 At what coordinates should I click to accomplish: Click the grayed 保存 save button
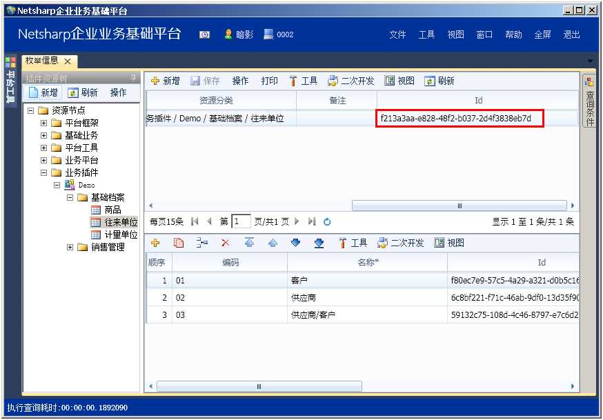(205, 81)
